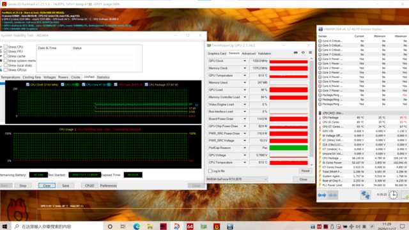
Task: Switch to GPU-Z Advanced tab
Action: coord(249,54)
